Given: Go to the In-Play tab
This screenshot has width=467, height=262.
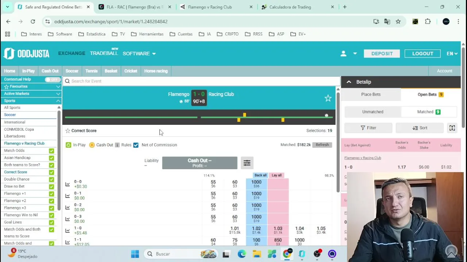Looking at the screenshot, I should (x=28, y=71).
